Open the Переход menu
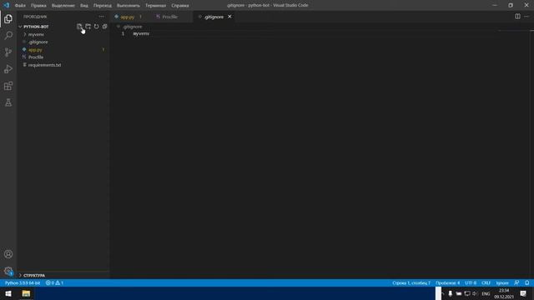 pyautogui.click(x=102, y=6)
